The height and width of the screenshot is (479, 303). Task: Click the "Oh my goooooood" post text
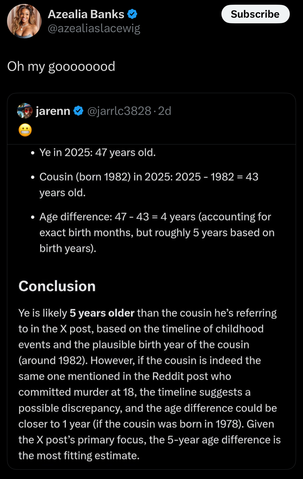point(61,66)
